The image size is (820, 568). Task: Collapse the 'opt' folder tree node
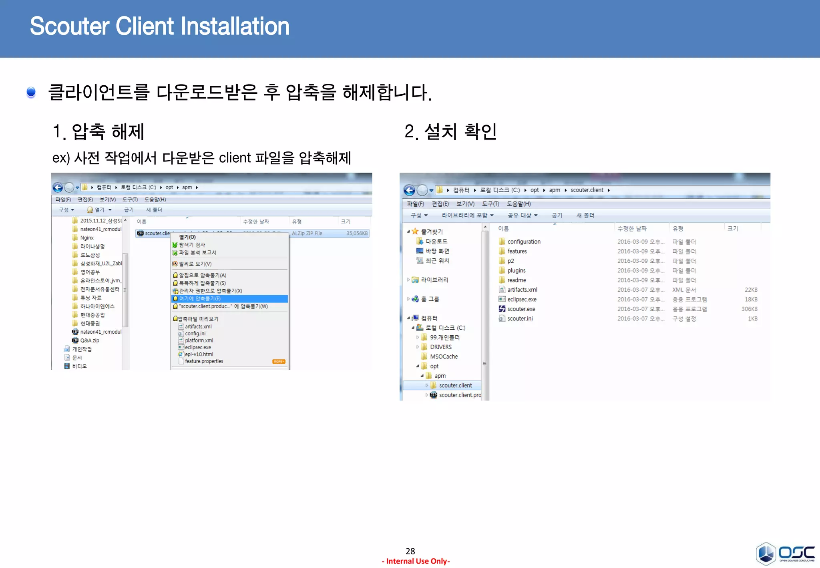(x=418, y=366)
